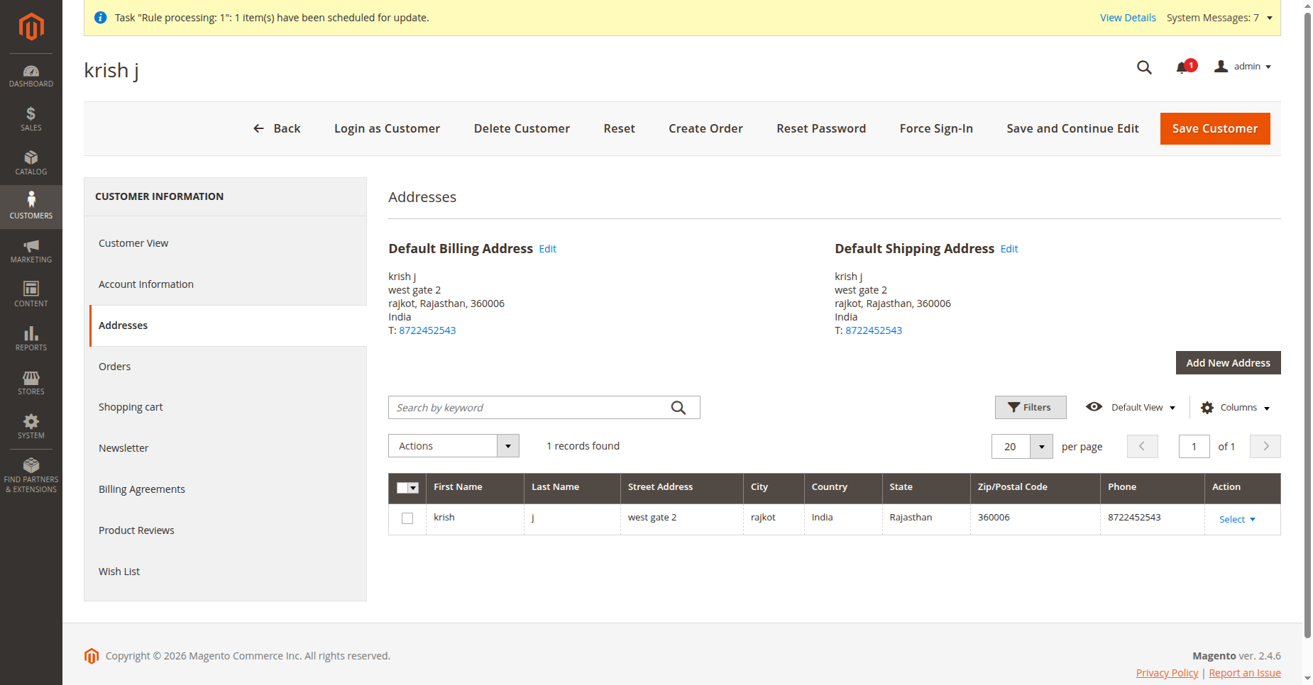The height and width of the screenshot is (685, 1313).
Task: Open the Select action dropdown in address row
Action: [1237, 520]
